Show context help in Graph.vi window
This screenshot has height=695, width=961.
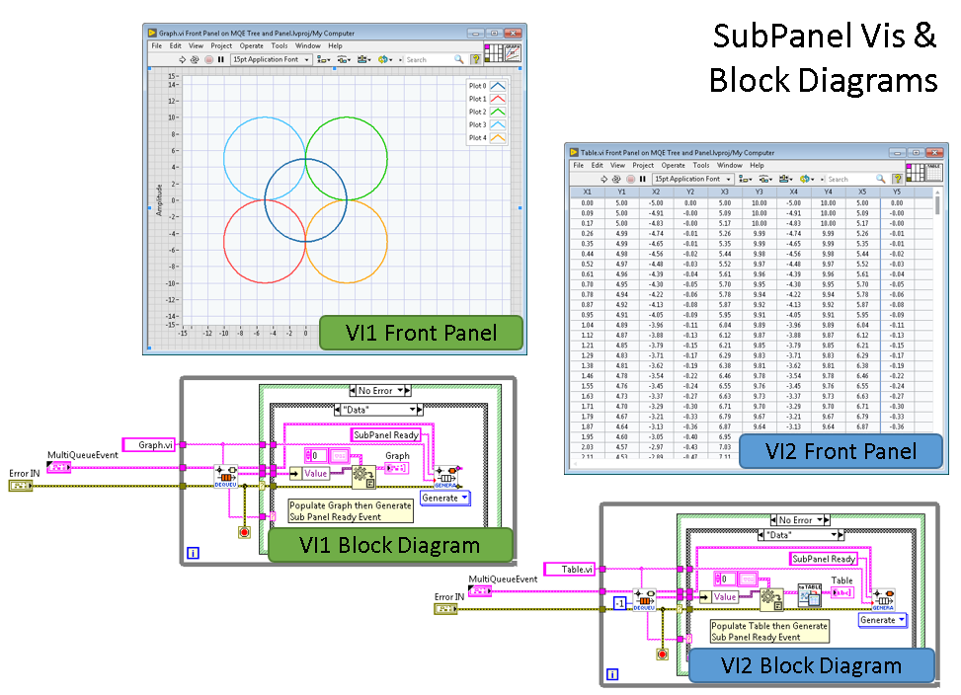point(475,59)
